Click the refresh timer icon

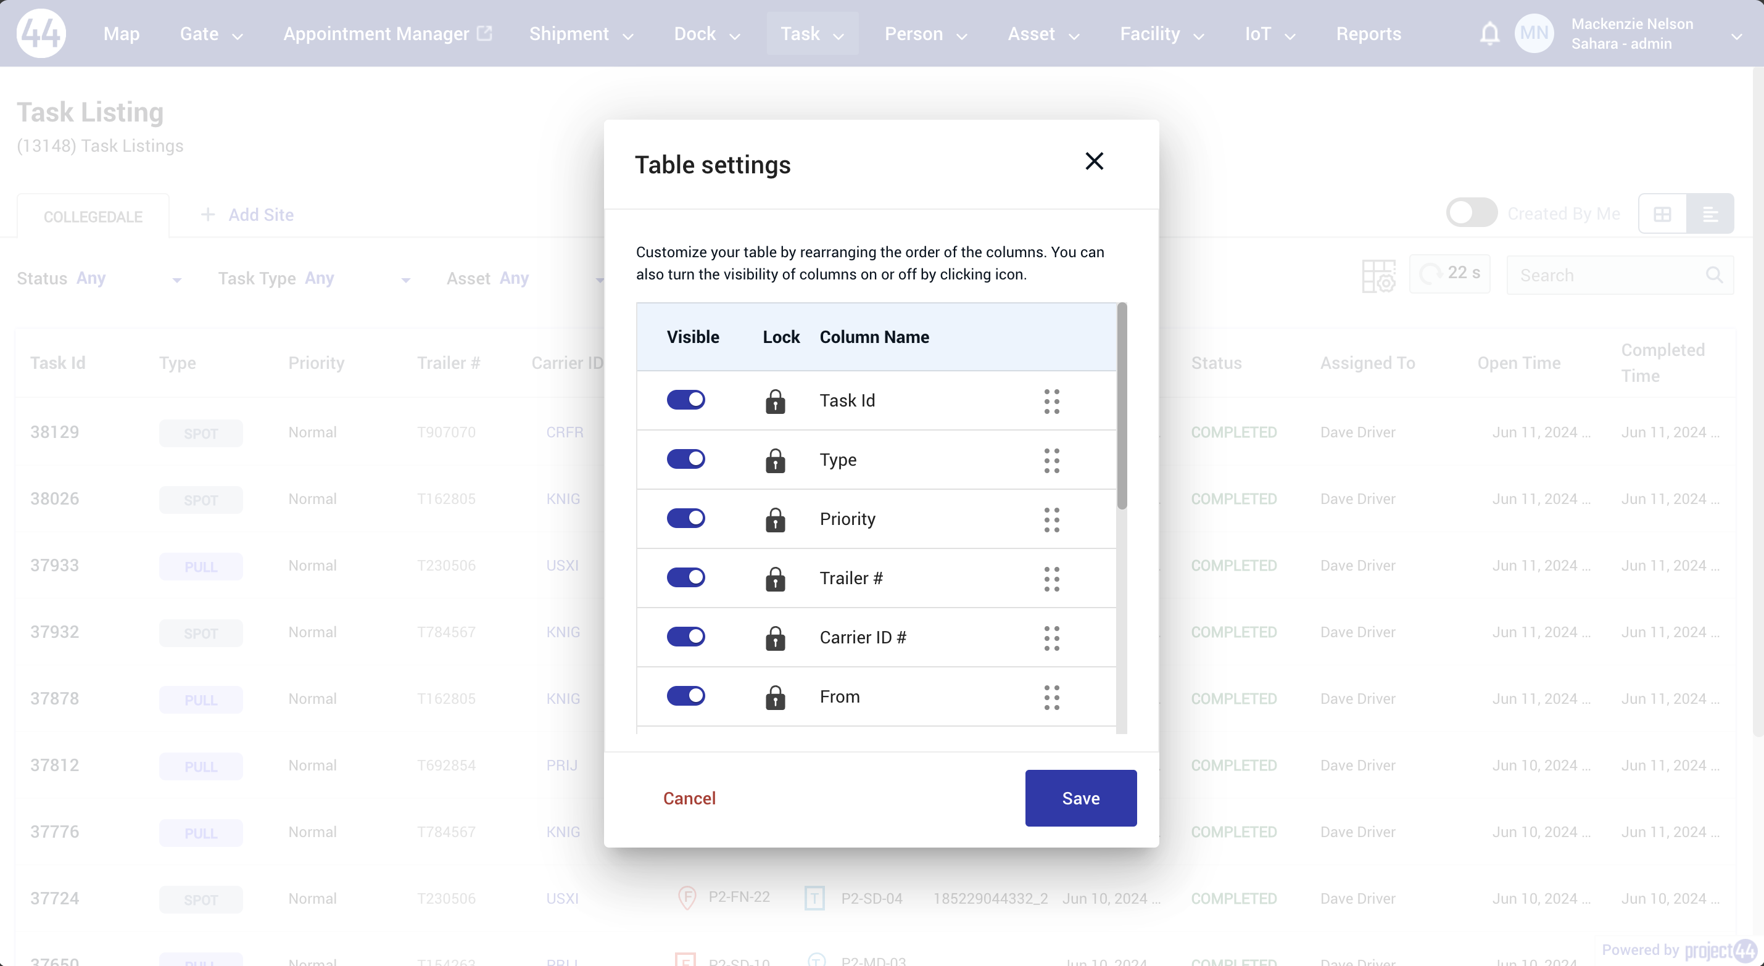point(1430,274)
